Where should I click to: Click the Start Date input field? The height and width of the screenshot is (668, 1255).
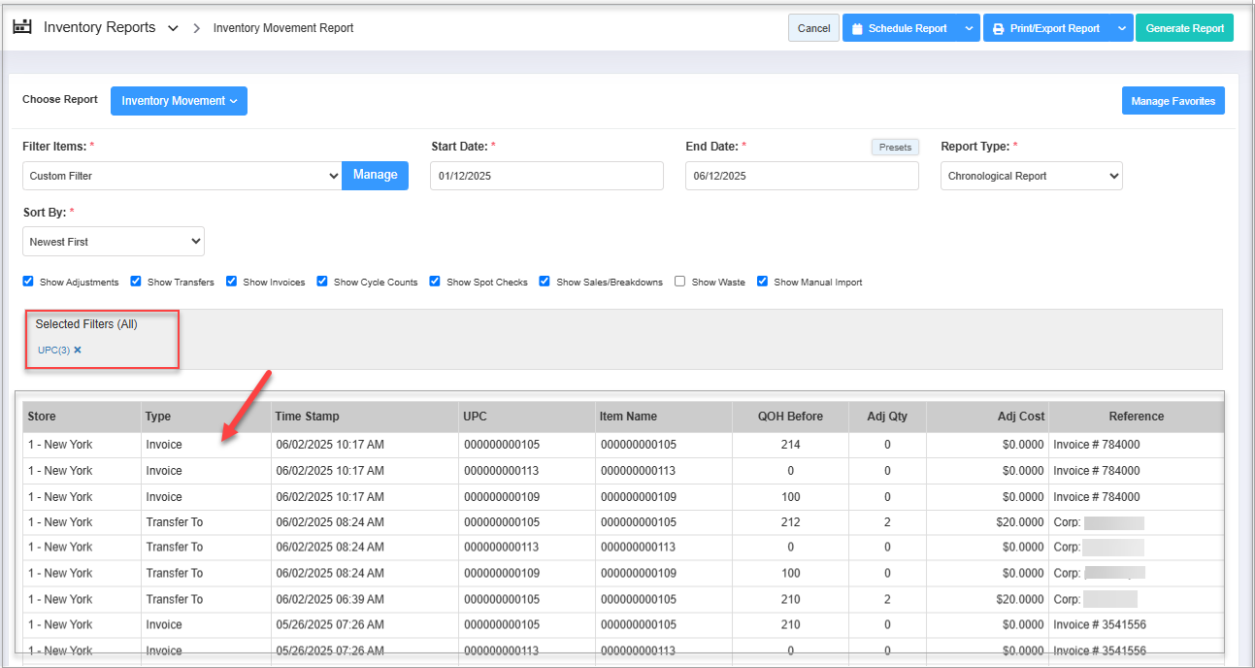tap(546, 176)
